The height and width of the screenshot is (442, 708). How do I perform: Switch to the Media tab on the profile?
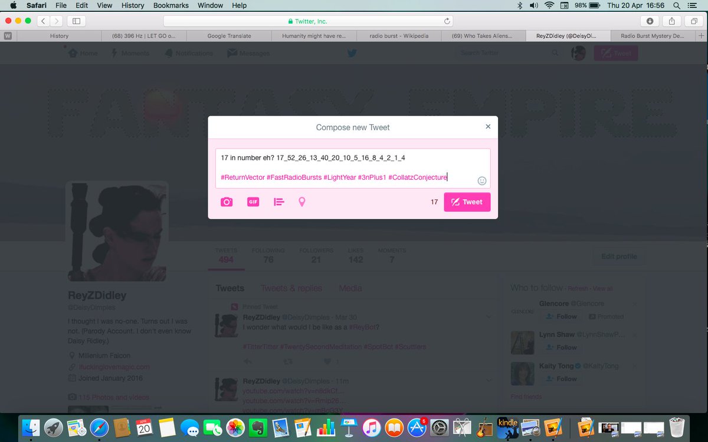click(x=350, y=288)
